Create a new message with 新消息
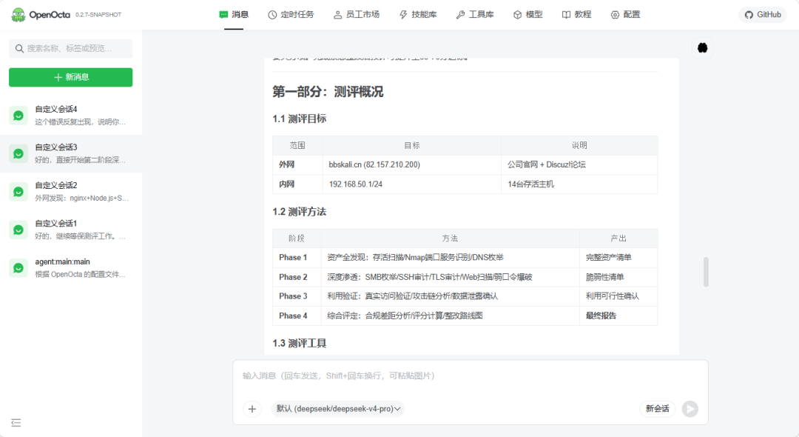 [x=71, y=77]
